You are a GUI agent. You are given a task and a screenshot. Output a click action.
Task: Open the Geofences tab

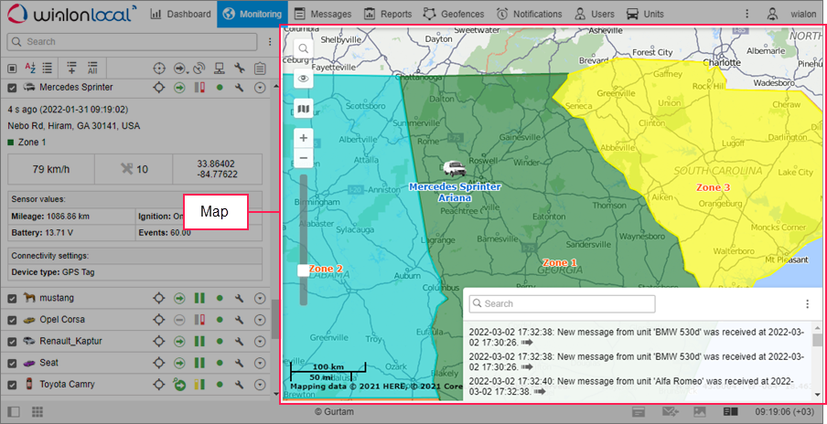[x=454, y=15]
